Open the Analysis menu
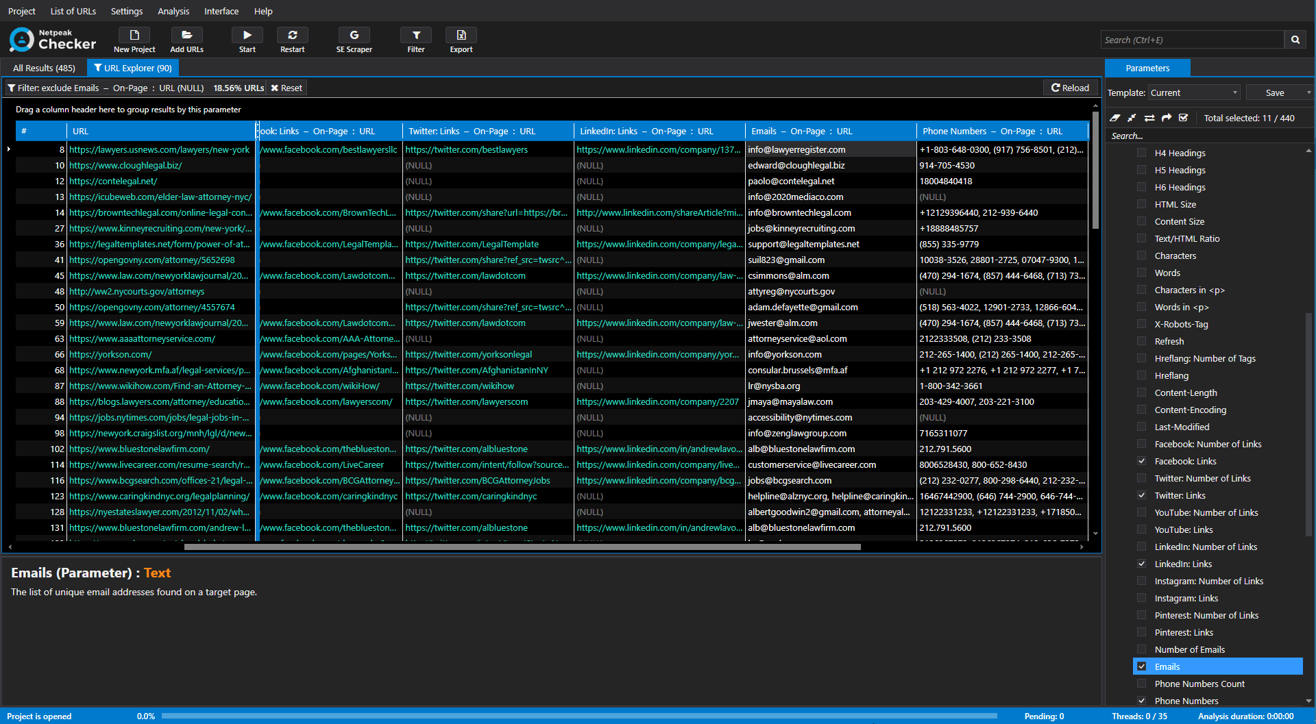 tap(173, 11)
